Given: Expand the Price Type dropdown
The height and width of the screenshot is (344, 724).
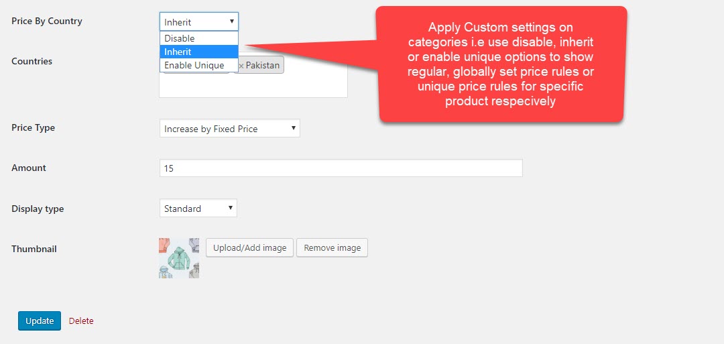Looking at the screenshot, I should click(229, 129).
